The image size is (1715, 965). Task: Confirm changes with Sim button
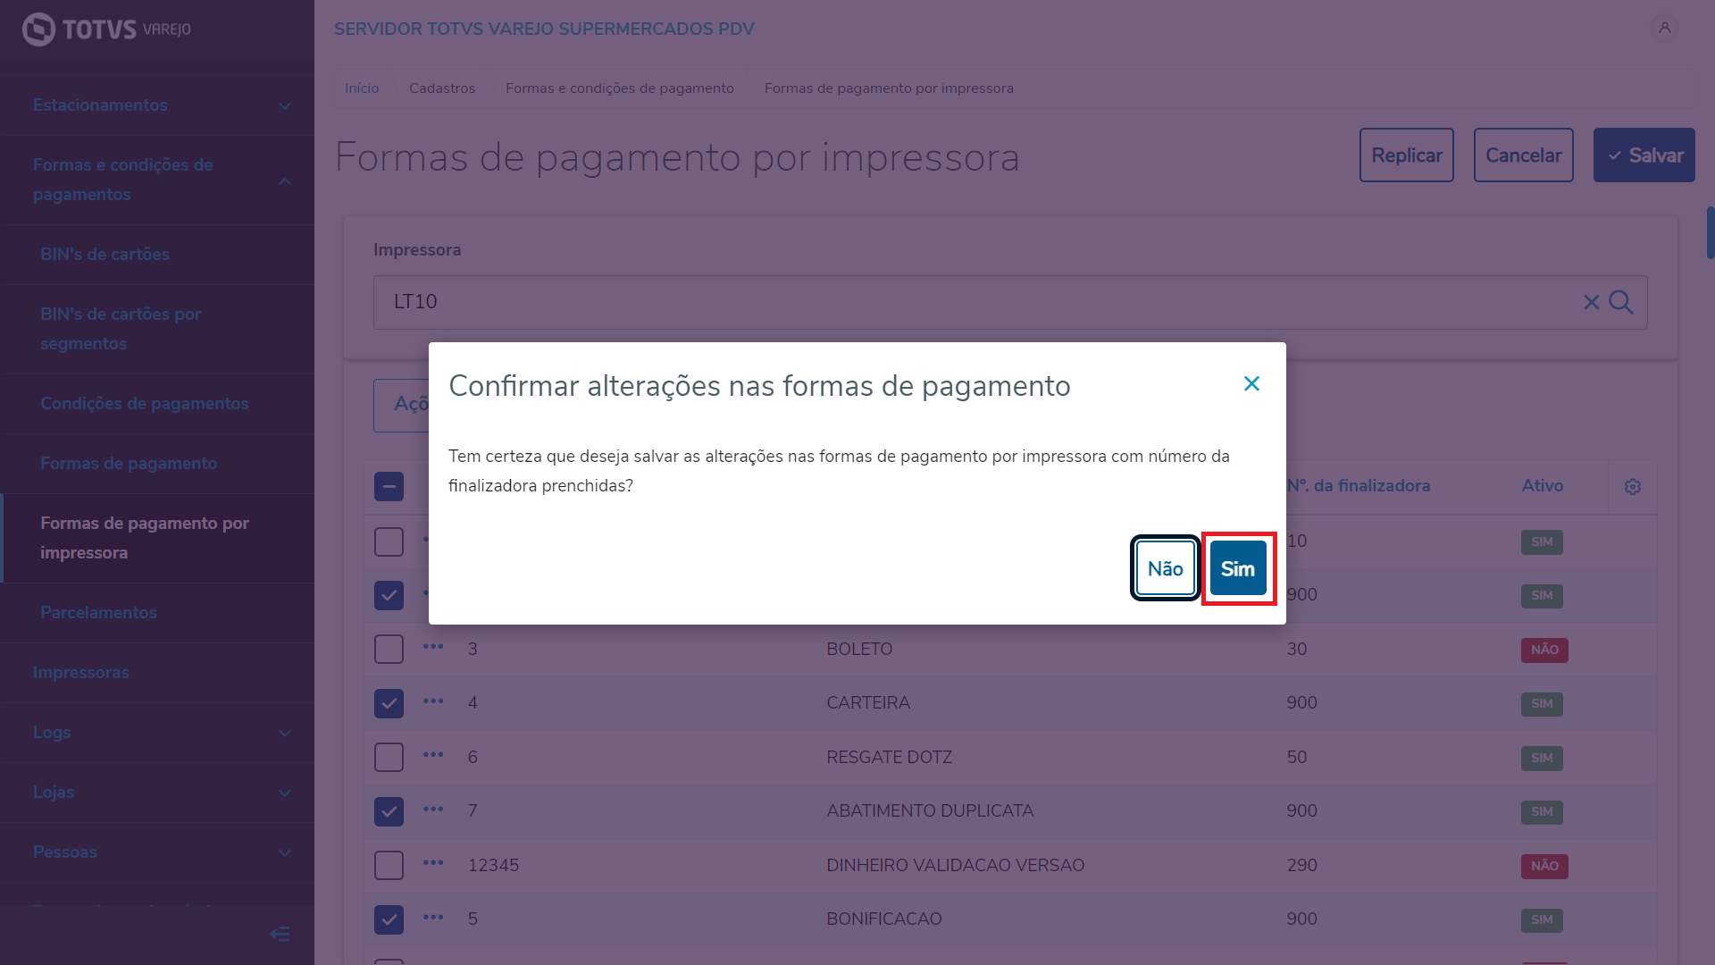coord(1238,568)
